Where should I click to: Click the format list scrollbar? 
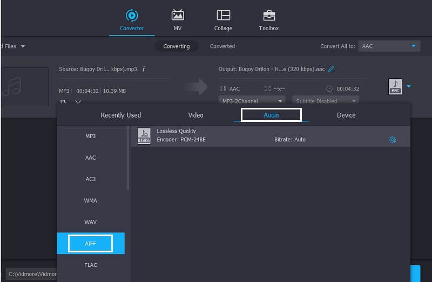128,157
